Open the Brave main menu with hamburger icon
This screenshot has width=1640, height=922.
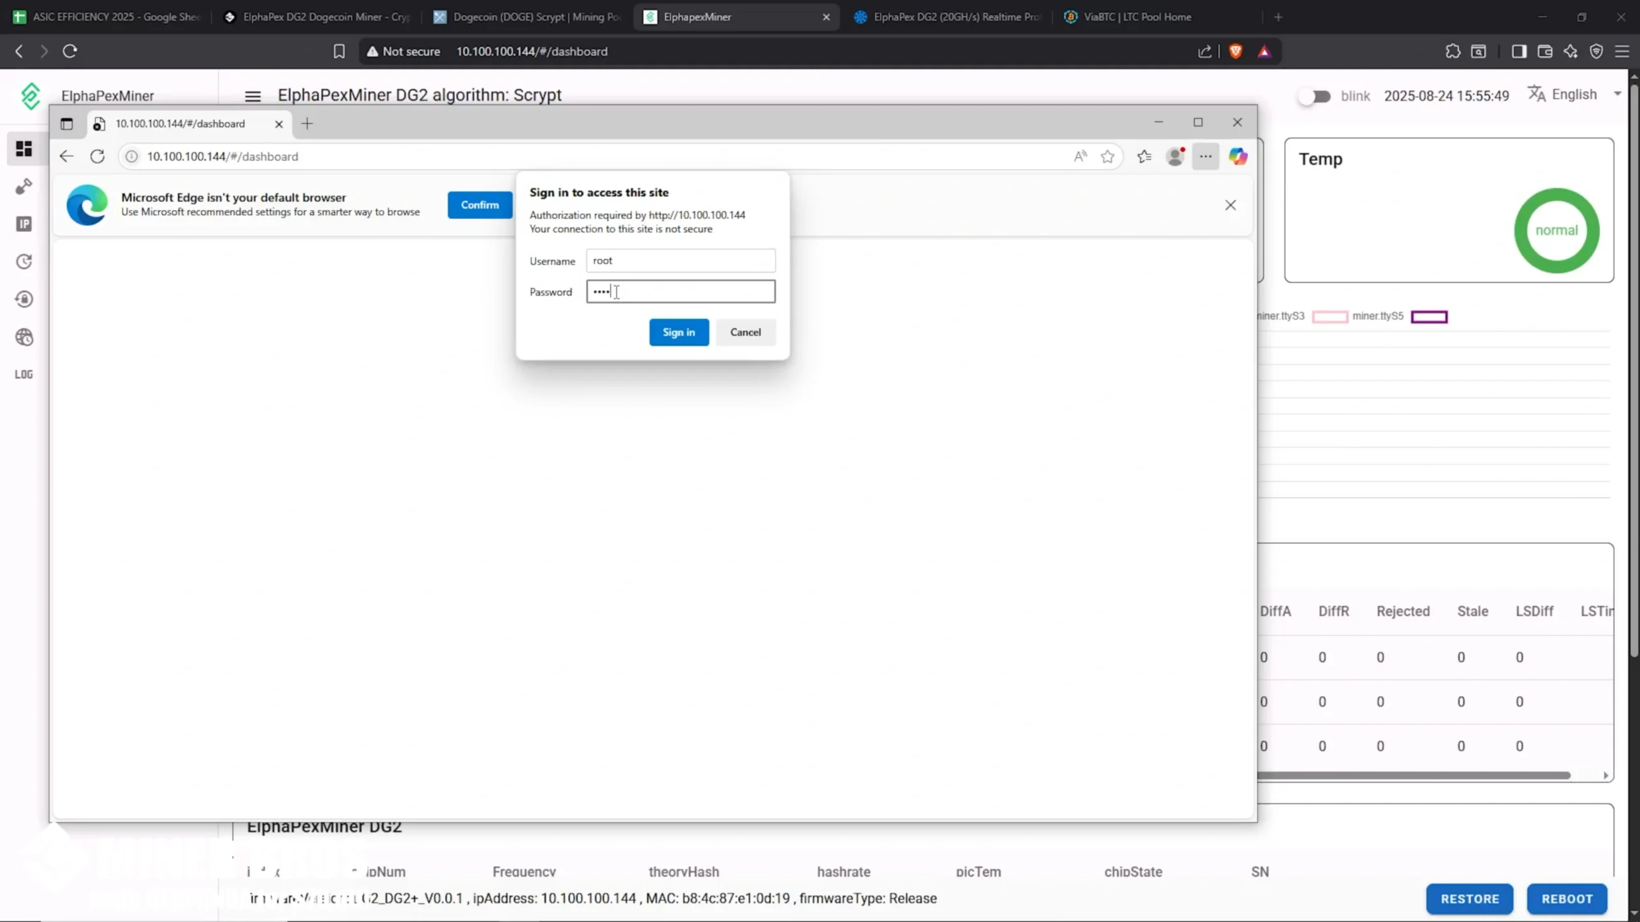click(x=1623, y=51)
